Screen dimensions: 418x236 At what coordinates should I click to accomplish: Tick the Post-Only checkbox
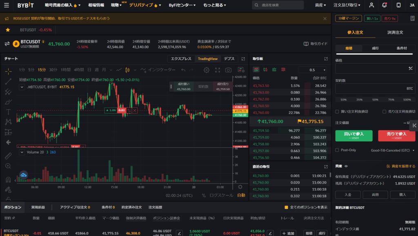click(337, 150)
